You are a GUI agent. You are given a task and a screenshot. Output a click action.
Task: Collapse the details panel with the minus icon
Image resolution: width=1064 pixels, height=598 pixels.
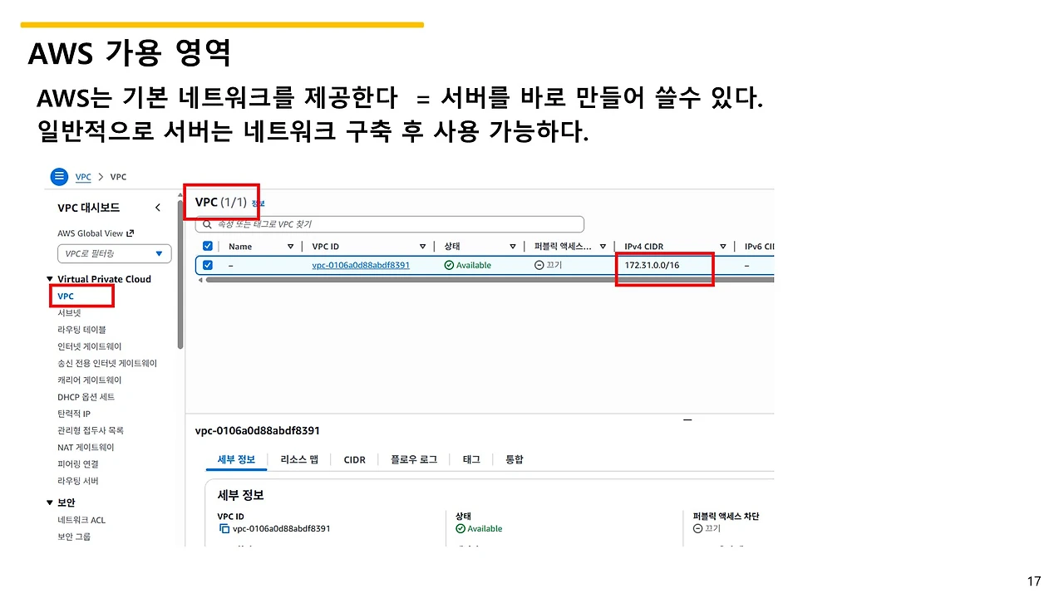(687, 419)
